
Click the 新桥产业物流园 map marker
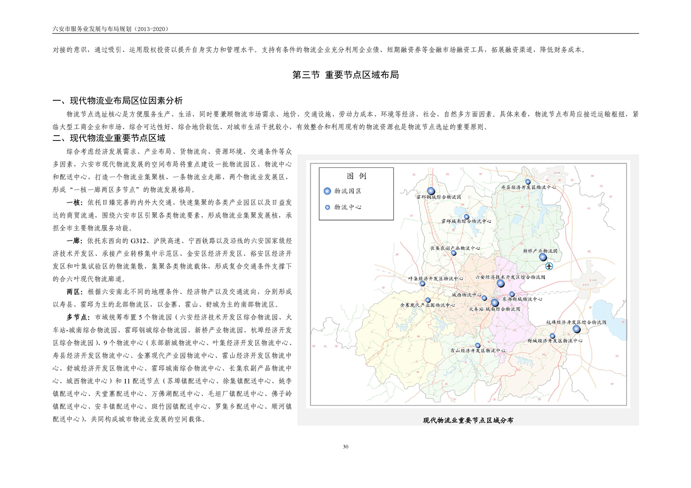click(543, 257)
